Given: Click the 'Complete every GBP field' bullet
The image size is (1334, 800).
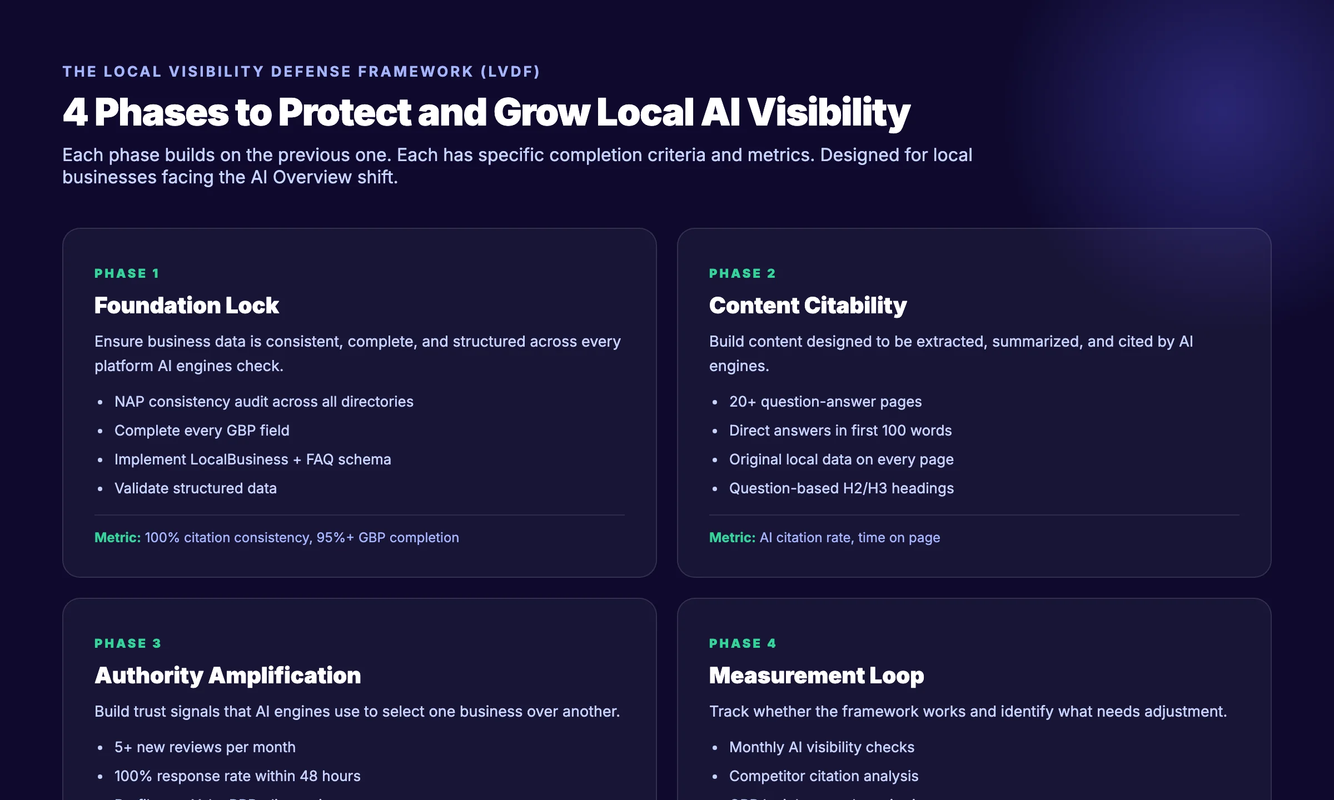Looking at the screenshot, I should [202, 431].
